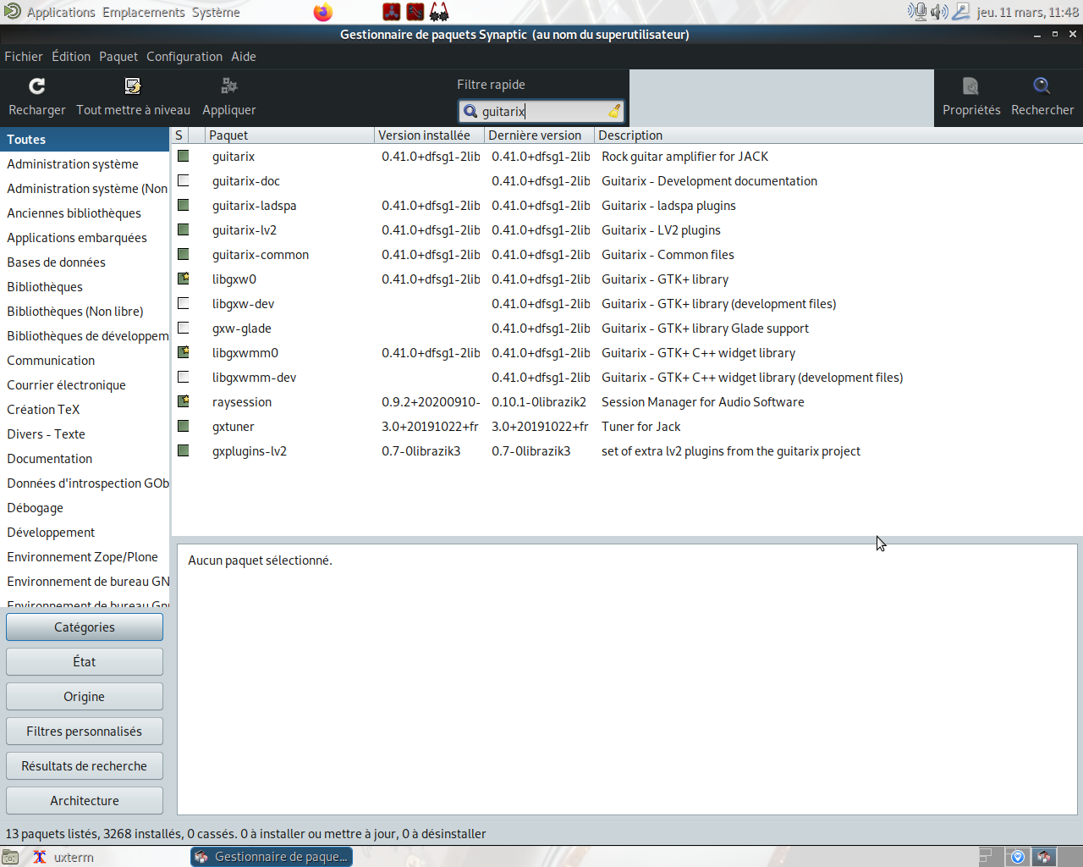The width and height of the screenshot is (1083, 867).
Task: Select the Environnement Zope/Plone category
Action: pos(85,557)
